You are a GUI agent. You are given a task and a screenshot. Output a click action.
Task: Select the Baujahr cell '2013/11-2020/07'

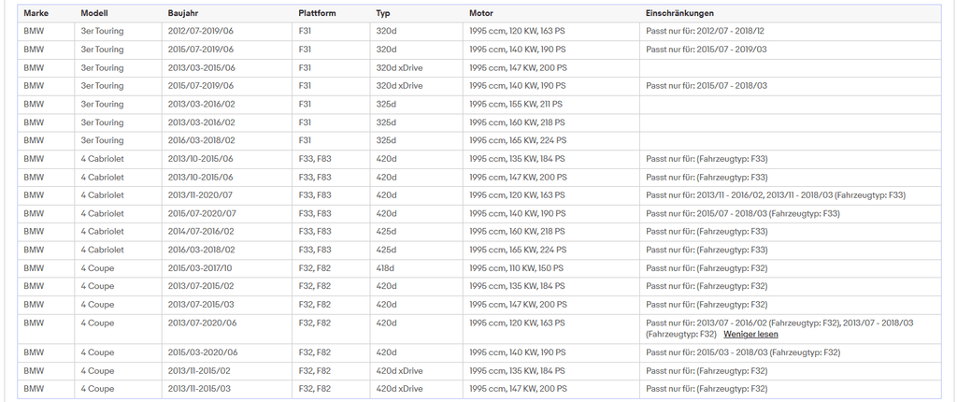point(201,195)
